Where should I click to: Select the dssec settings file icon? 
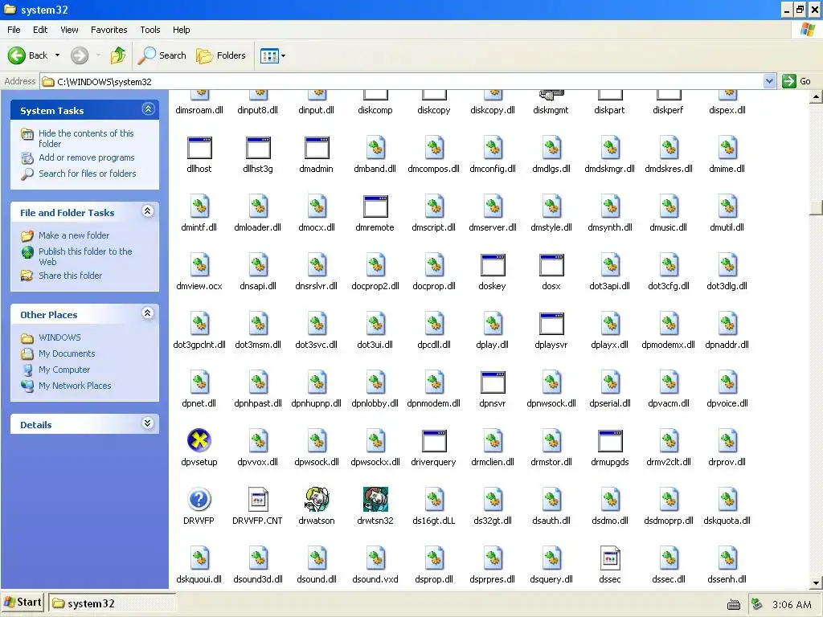pos(610,558)
